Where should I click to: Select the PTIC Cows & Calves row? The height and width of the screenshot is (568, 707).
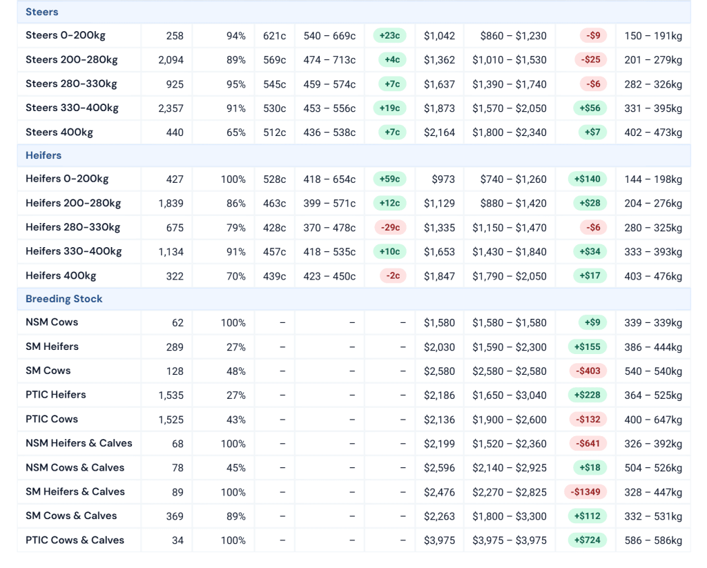[354, 540]
